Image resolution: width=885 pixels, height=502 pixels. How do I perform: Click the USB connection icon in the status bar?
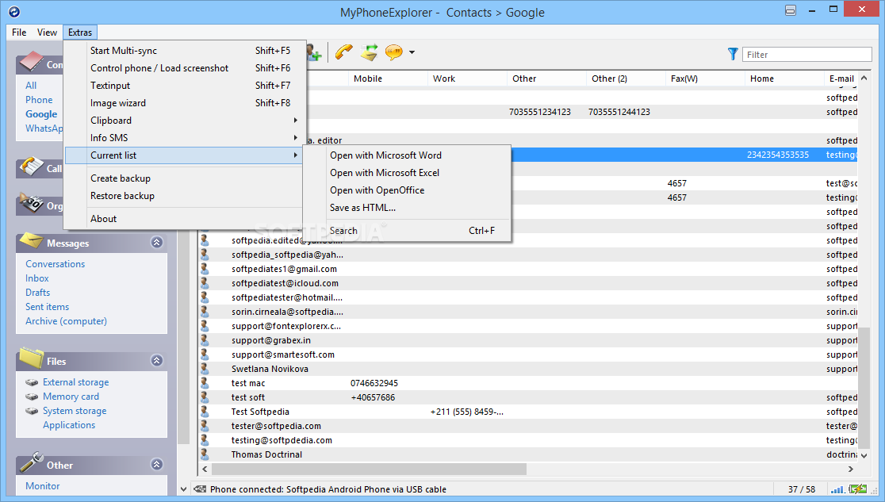click(x=201, y=489)
